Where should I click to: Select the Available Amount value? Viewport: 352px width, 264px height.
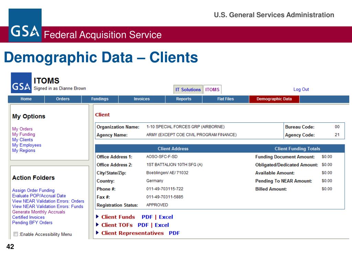(327, 173)
